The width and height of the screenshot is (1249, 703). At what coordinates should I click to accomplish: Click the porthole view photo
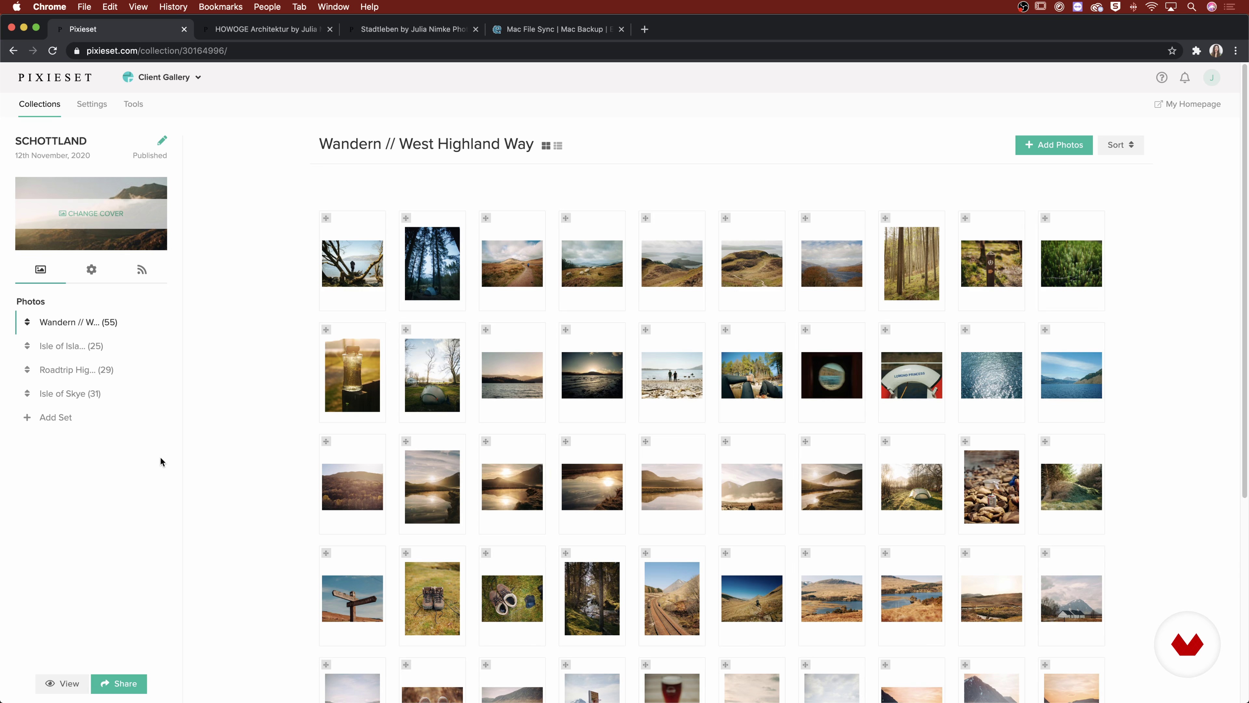(x=832, y=376)
